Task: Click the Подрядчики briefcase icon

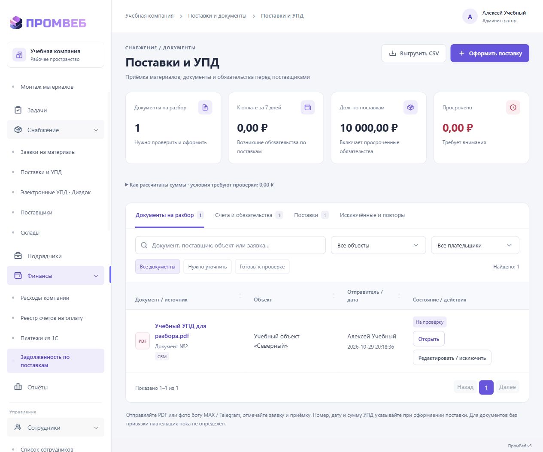Action: (x=18, y=256)
